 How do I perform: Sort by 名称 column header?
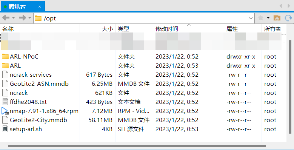(x=40, y=29)
